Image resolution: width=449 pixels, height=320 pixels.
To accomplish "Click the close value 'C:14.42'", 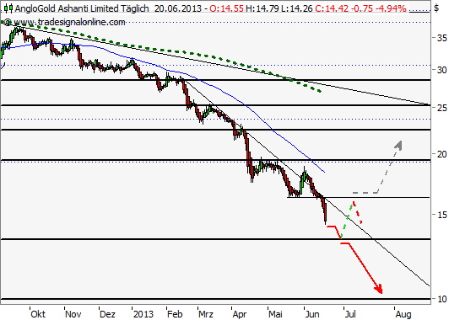I will point(332,8).
